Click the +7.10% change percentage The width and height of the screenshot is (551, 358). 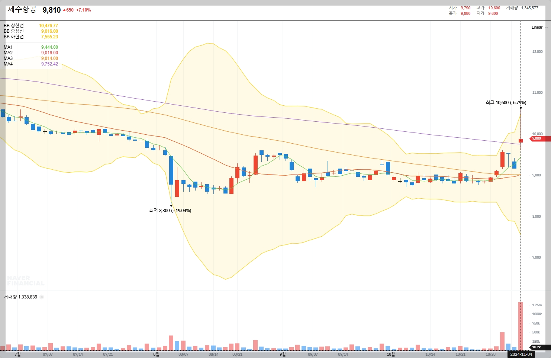pyautogui.click(x=84, y=10)
